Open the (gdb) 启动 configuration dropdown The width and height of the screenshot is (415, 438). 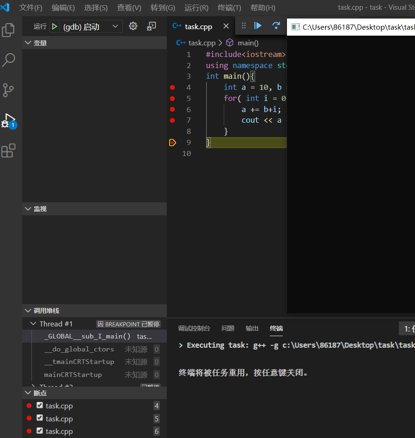91,27
